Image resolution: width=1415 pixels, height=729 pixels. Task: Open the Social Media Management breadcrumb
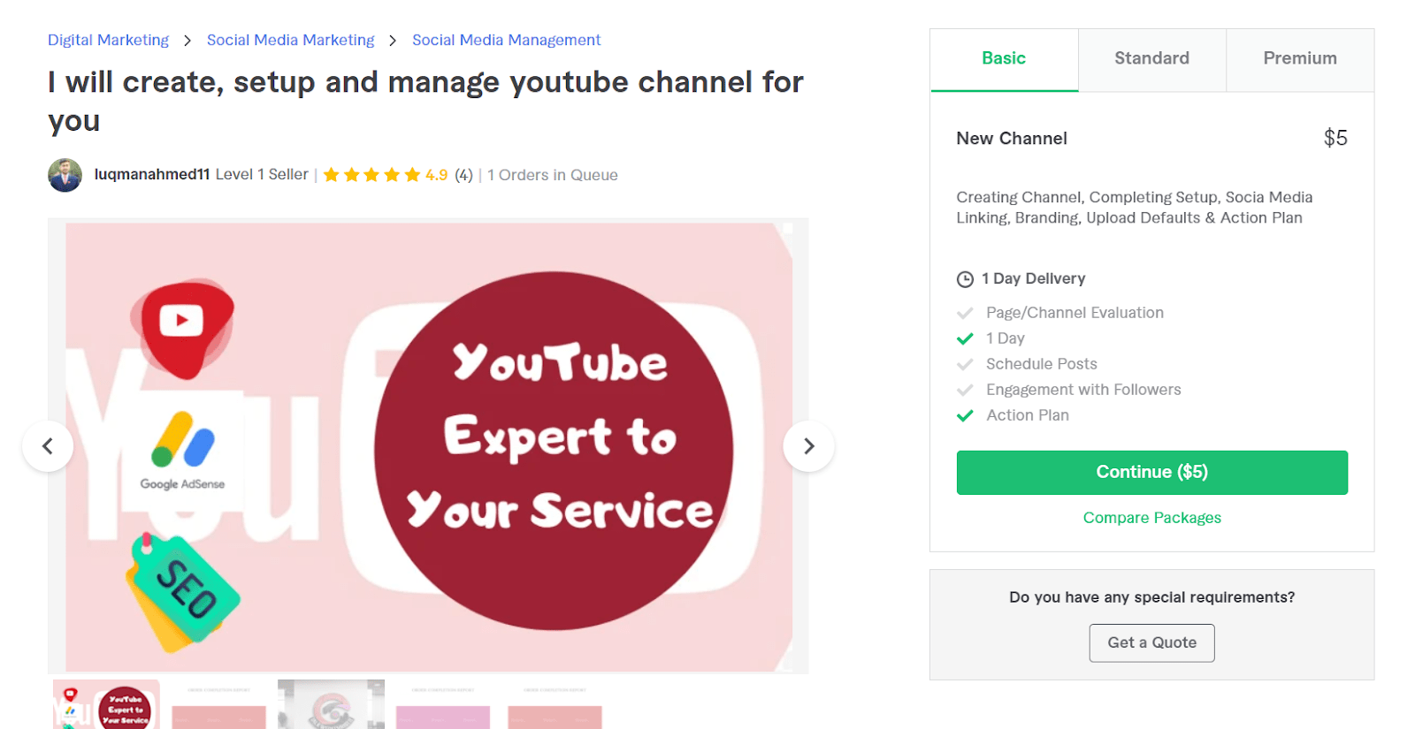506,40
